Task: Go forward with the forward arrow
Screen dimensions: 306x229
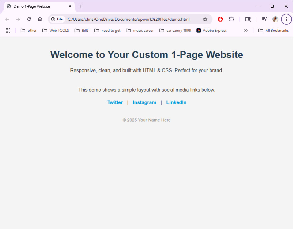Action: click(18, 19)
